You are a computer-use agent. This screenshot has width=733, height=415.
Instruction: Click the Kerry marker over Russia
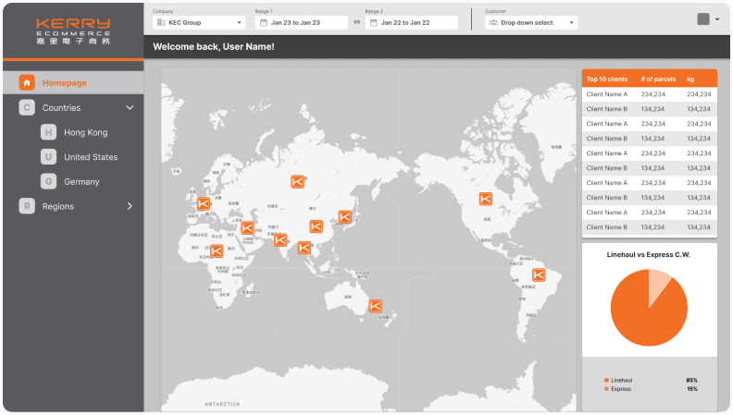pyautogui.click(x=297, y=182)
